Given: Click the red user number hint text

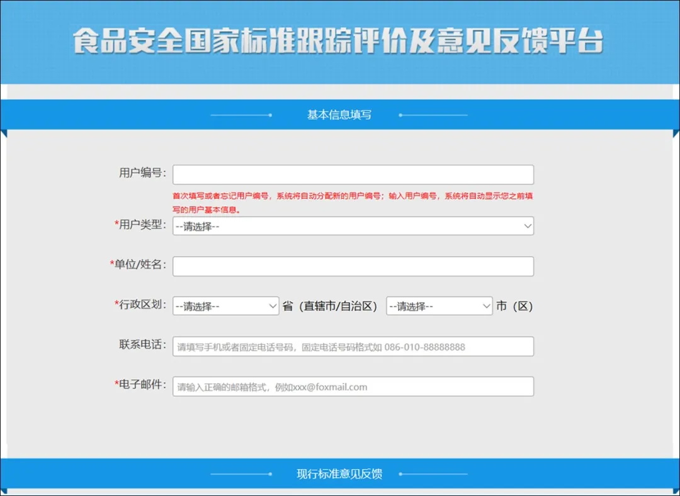Looking at the screenshot, I should [353, 202].
